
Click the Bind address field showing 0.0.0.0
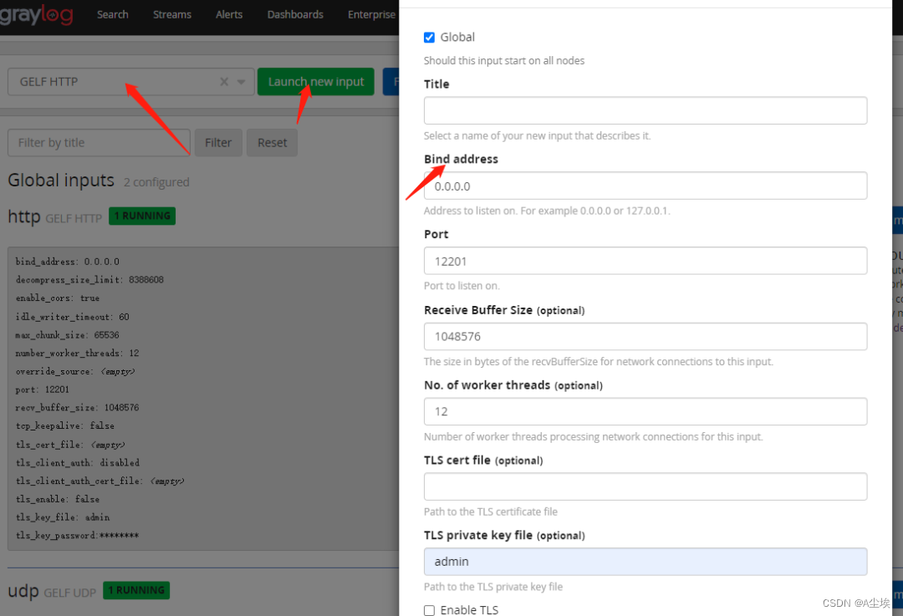click(x=645, y=186)
